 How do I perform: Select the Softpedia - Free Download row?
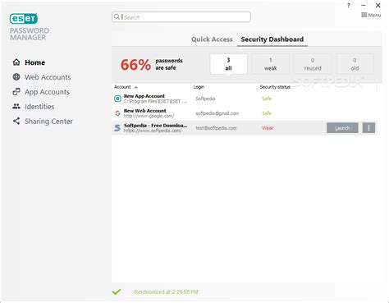click(245, 128)
